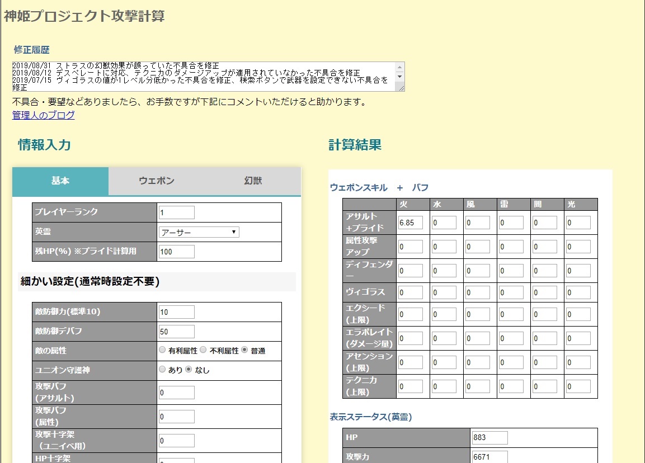645x463 pixels.
Task: Switch to the 幻獣 tab
Action: [253, 181]
